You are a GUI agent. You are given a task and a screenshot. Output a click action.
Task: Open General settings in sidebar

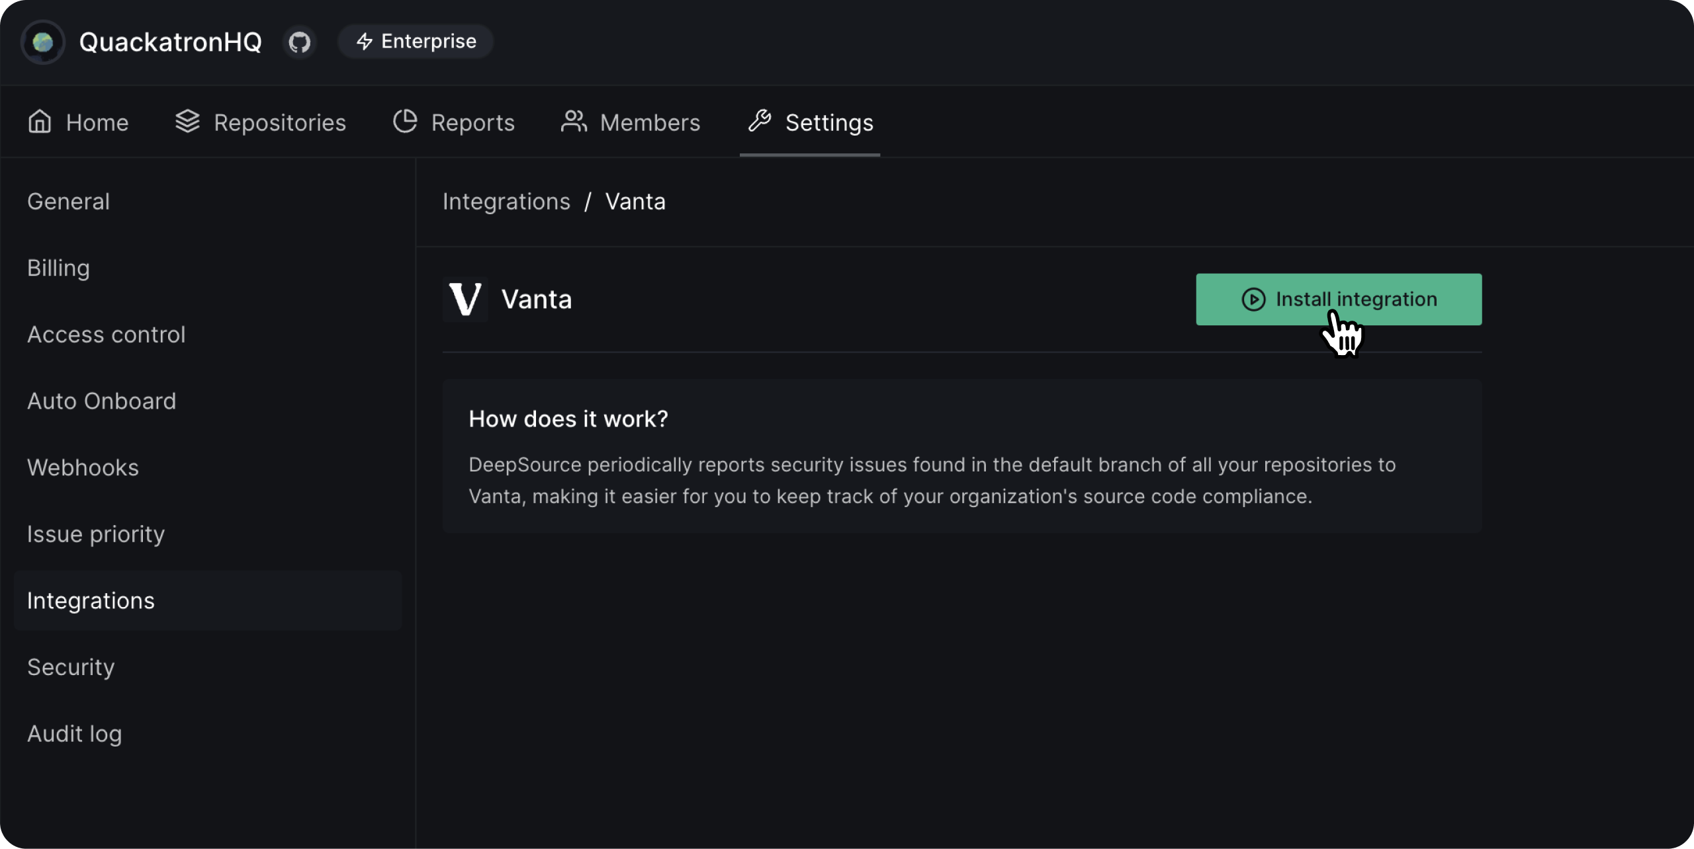(x=68, y=202)
